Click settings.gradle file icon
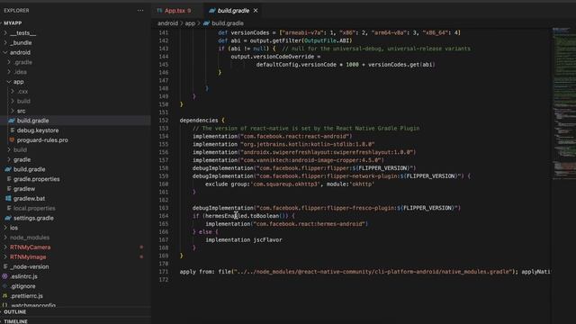 (8, 218)
